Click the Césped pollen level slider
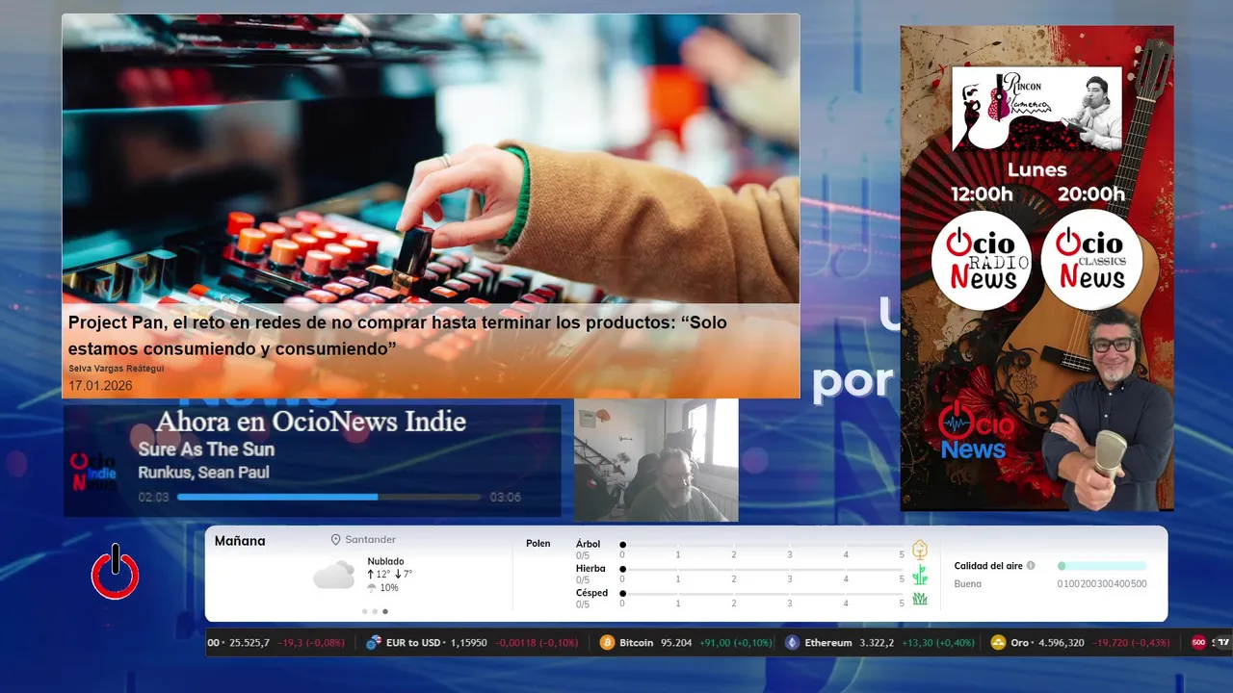Image resolution: width=1233 pixels, height=693 pixels. point(763,594)
